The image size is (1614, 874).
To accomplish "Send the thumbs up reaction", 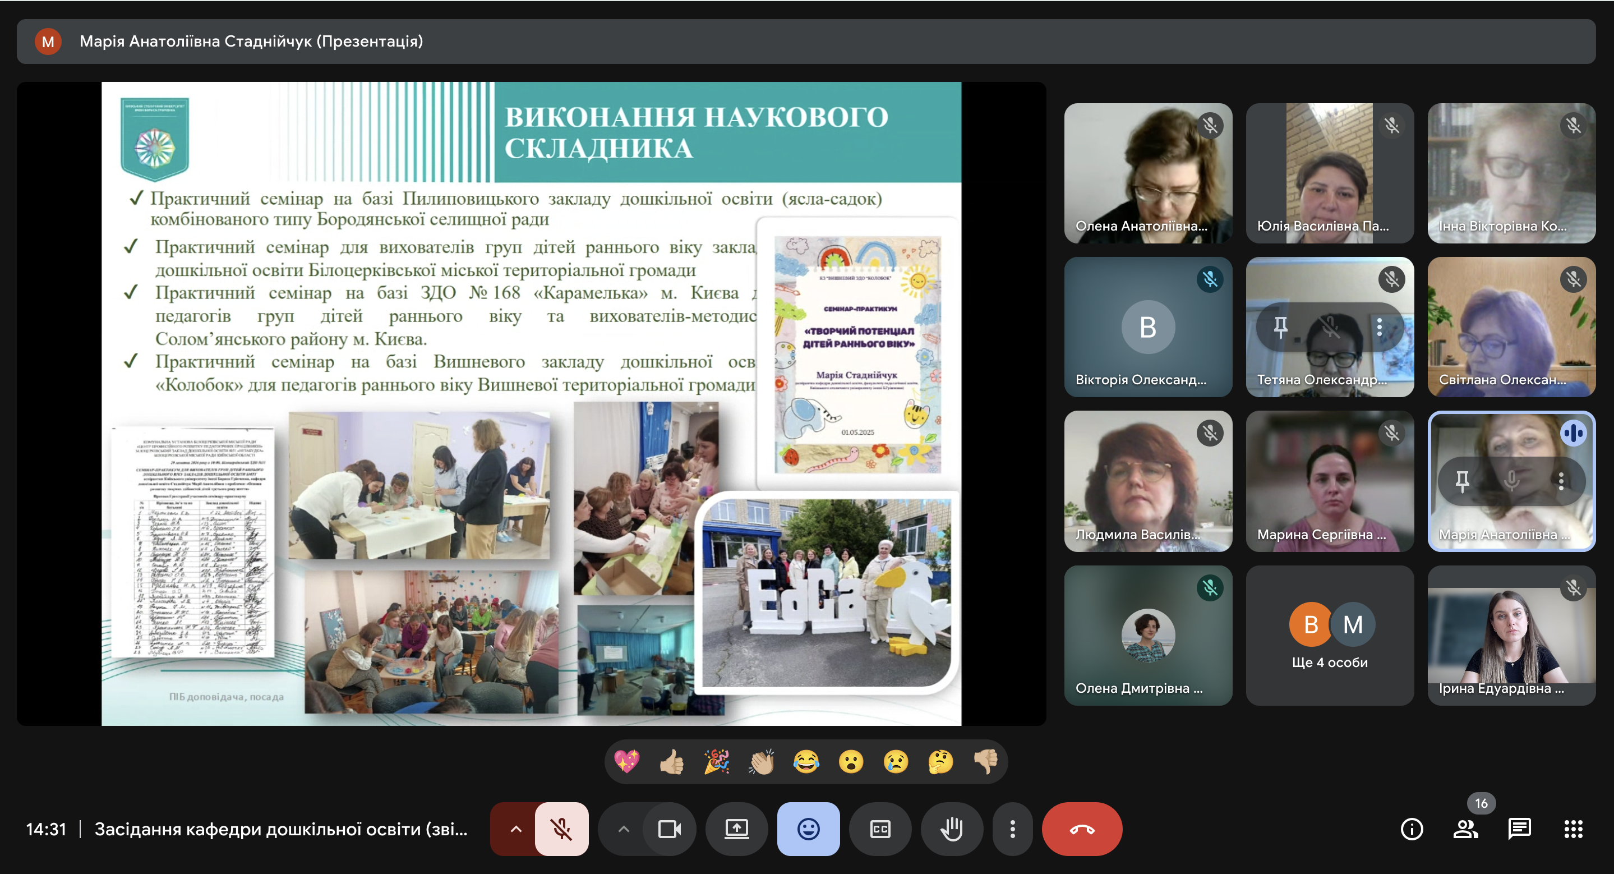I will [672, 762].
